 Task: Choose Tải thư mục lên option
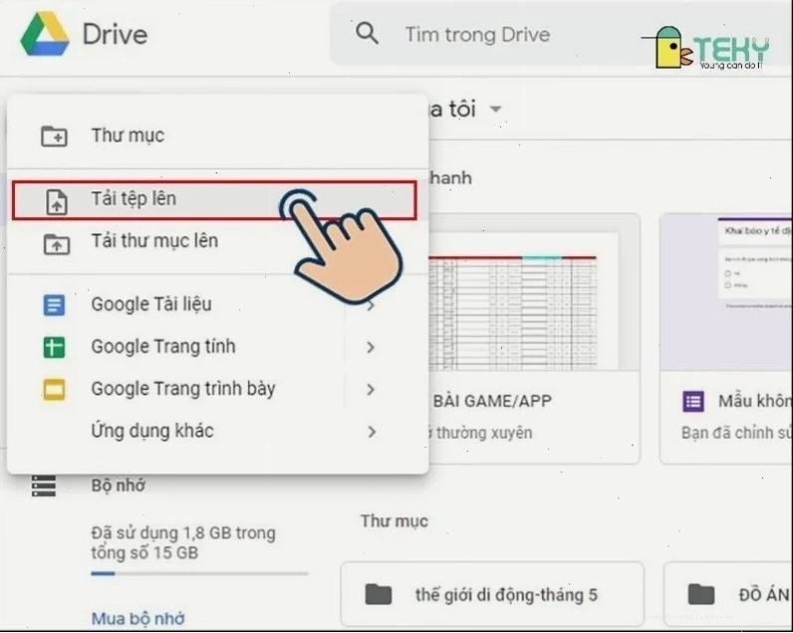tap(218, 241)
